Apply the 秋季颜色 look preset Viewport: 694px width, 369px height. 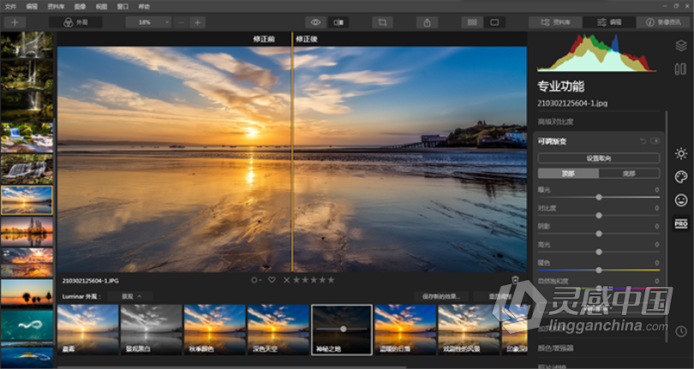pos(215,329)
